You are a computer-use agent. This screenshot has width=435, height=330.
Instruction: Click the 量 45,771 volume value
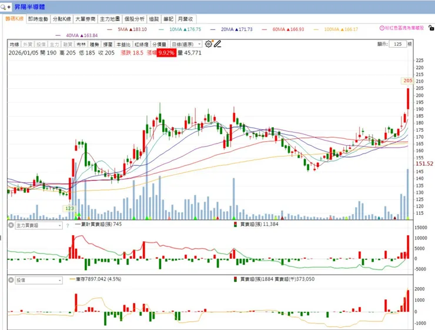coord(189,53)
